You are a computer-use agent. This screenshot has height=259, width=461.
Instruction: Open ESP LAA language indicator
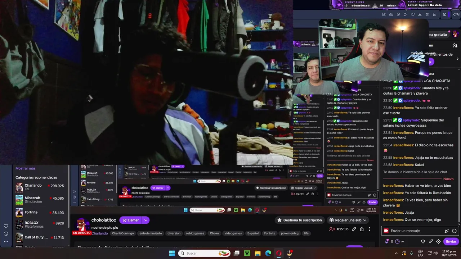point(421,253)
